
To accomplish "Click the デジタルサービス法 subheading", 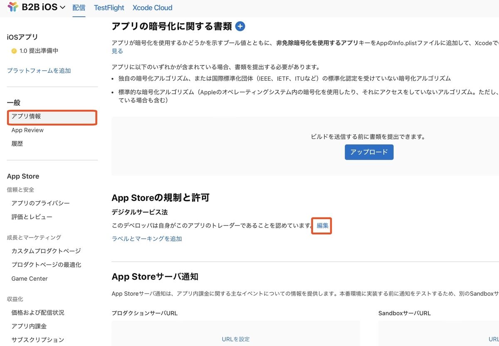I will pyautogui.click(x=140, y=212).
